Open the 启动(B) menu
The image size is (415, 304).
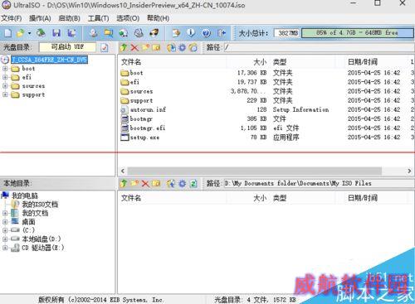[x=69, y=18]
